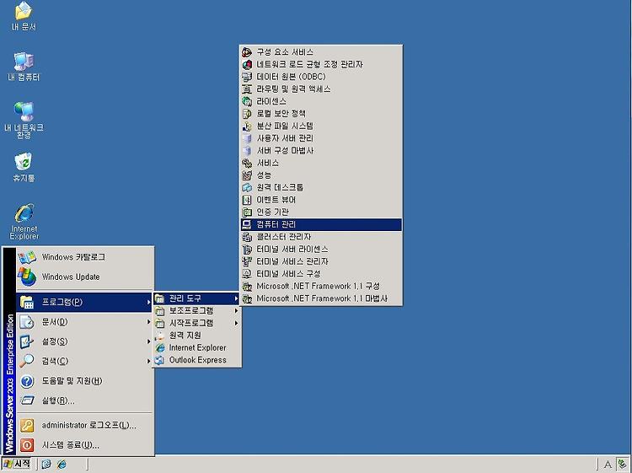
Task: Click the 검색(C) label
Action: [x=55, y=361]
